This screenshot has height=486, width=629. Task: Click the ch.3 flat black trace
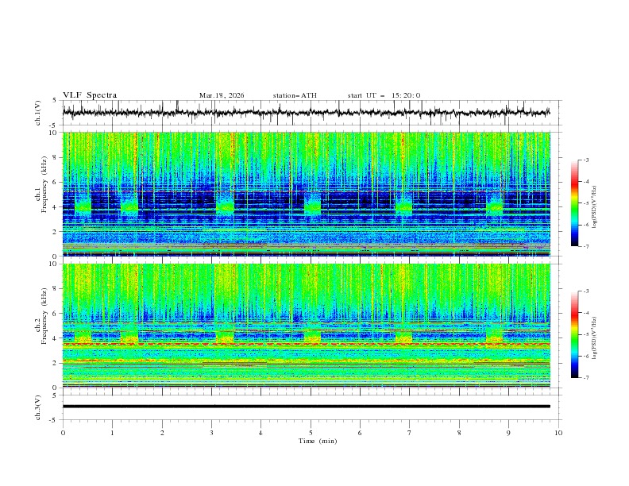pos(306,407)
